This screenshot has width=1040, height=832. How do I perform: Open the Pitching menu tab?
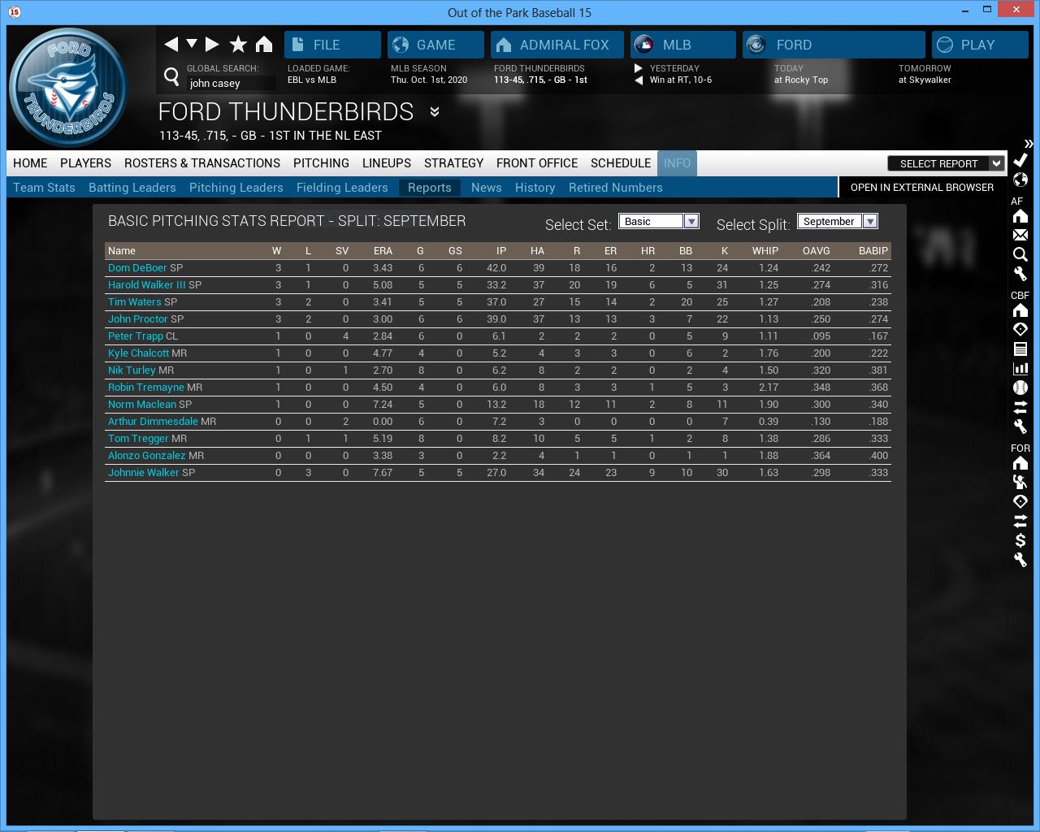click(x=321, y=163)
